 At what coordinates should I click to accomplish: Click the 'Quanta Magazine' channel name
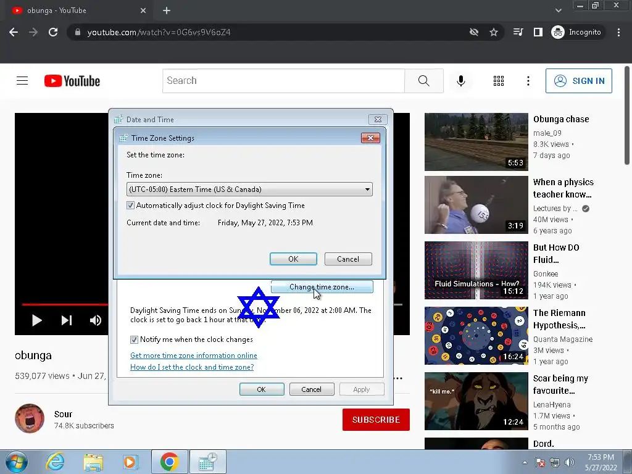pos(563,339)
